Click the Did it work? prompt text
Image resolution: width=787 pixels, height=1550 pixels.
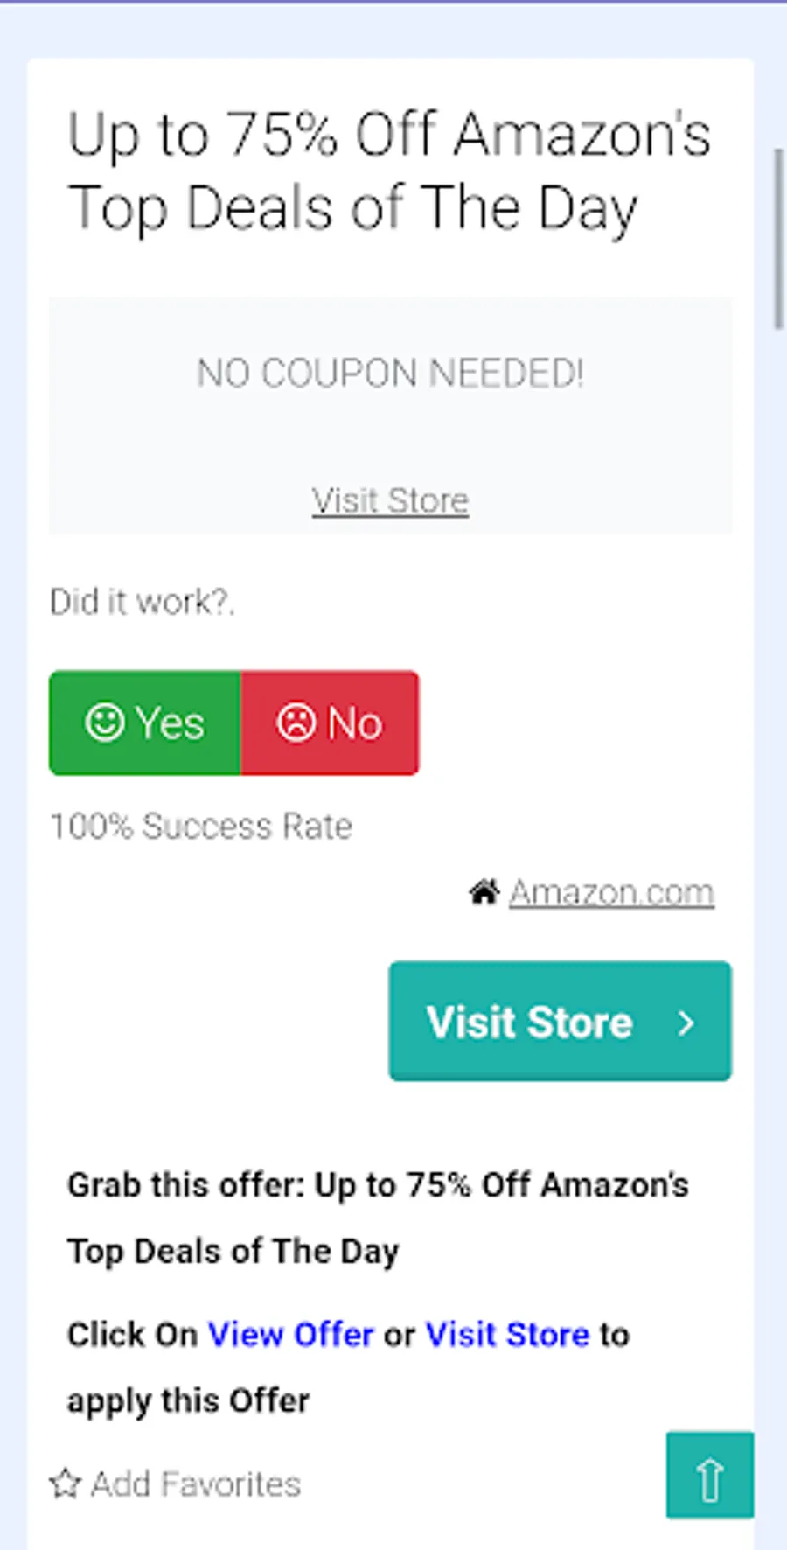pyautogui.click(x=143, y=602)
